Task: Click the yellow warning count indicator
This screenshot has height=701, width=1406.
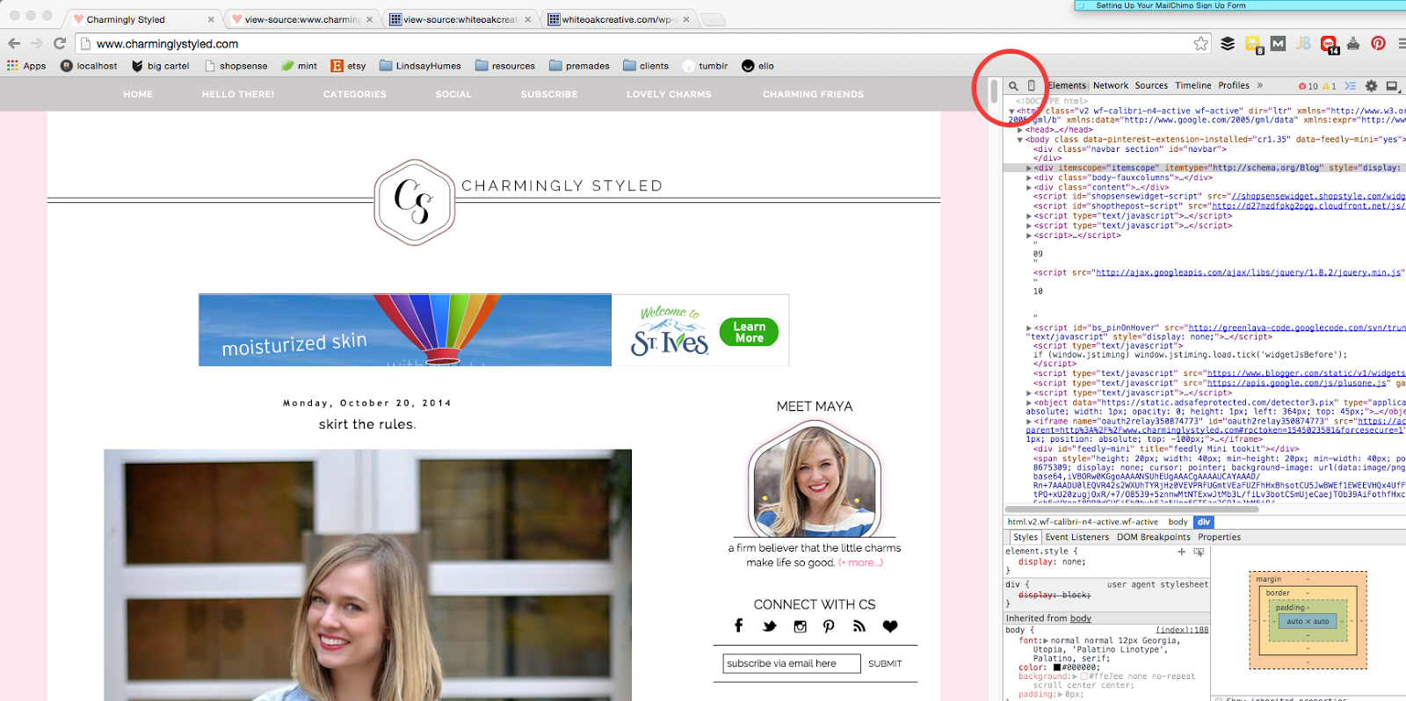Action: (x=1329, y=86)
